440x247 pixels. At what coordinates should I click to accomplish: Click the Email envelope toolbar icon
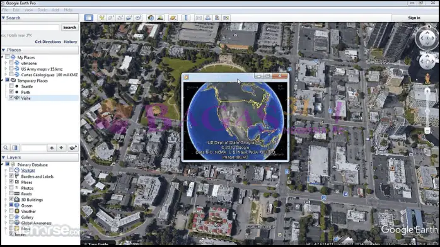click(199, 18)
